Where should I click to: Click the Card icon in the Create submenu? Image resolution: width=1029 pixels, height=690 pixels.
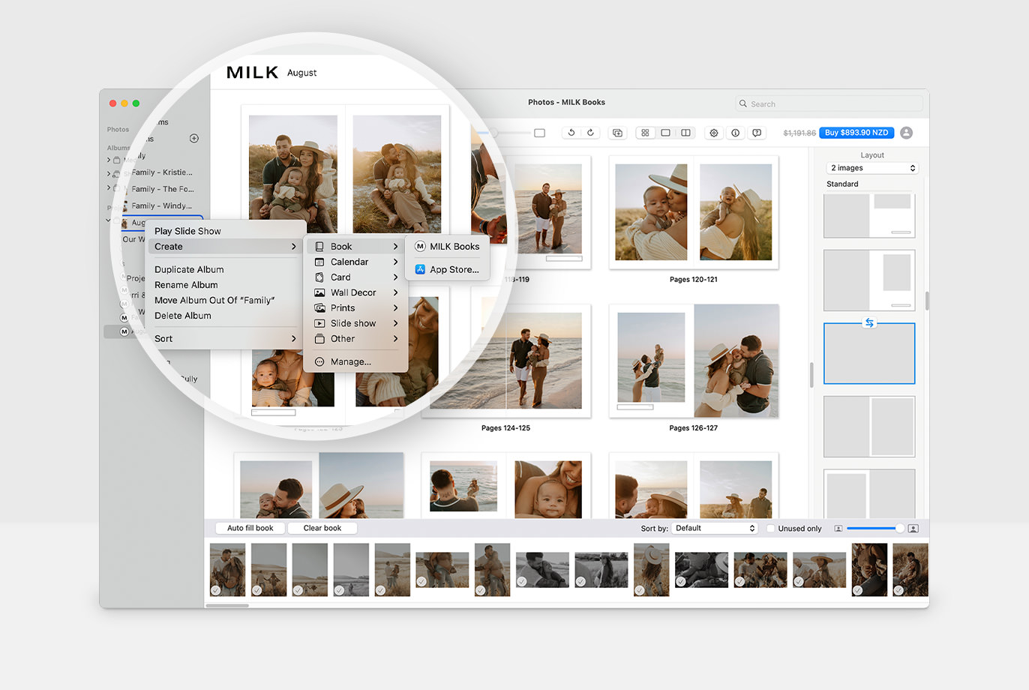(x=319, y=277)
